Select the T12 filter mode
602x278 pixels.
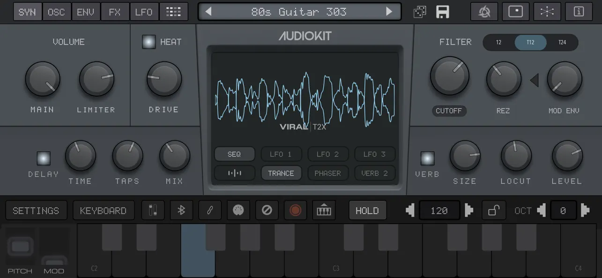tap(530, 43)
